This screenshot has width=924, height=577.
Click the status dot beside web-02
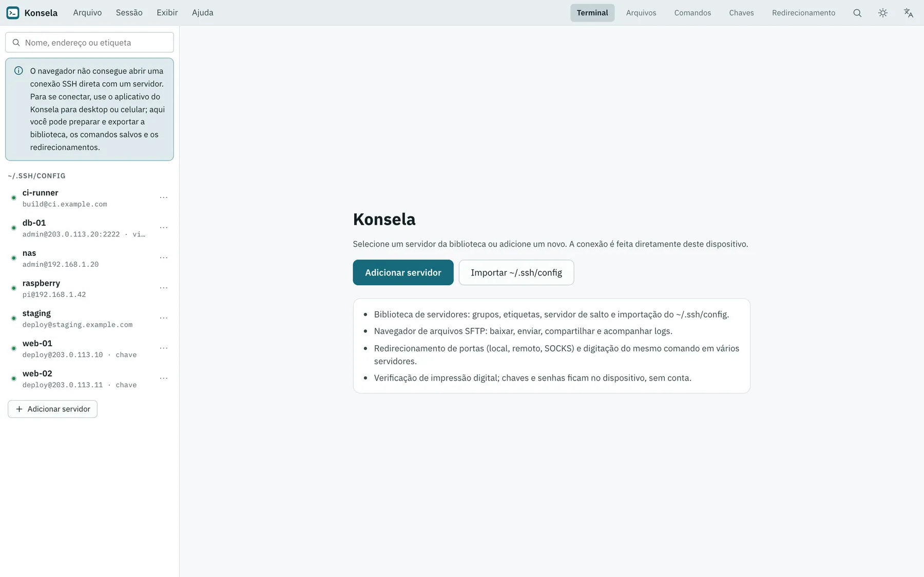(x=14, y=379)
